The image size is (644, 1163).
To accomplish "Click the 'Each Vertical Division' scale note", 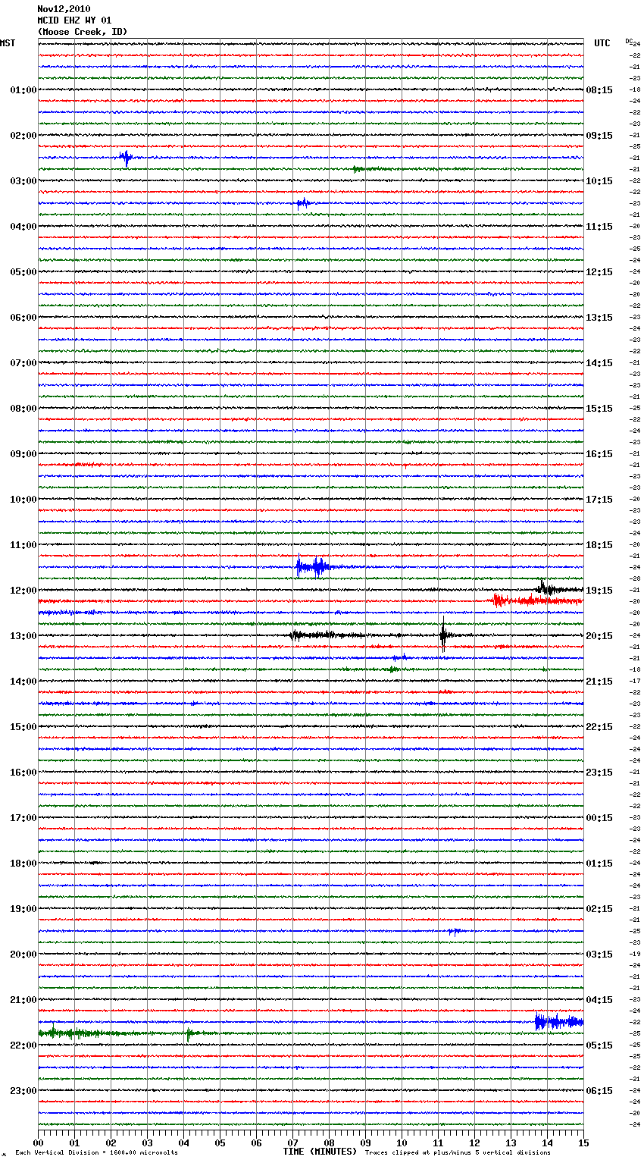I will [x=96, y=1153].
